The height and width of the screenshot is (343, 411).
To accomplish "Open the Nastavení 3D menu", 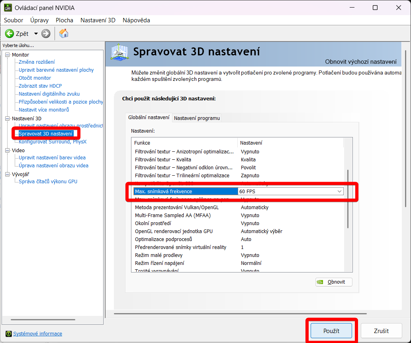I will [x=98, y=20].
